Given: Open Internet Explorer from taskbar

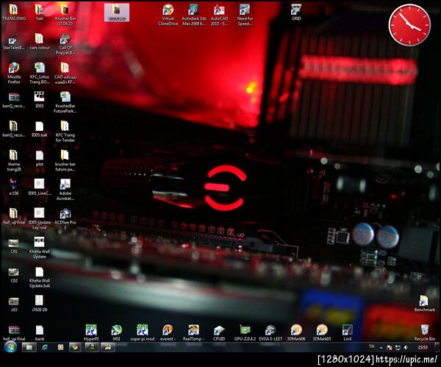Looking at the screenshot, I should tap(45, 347).
